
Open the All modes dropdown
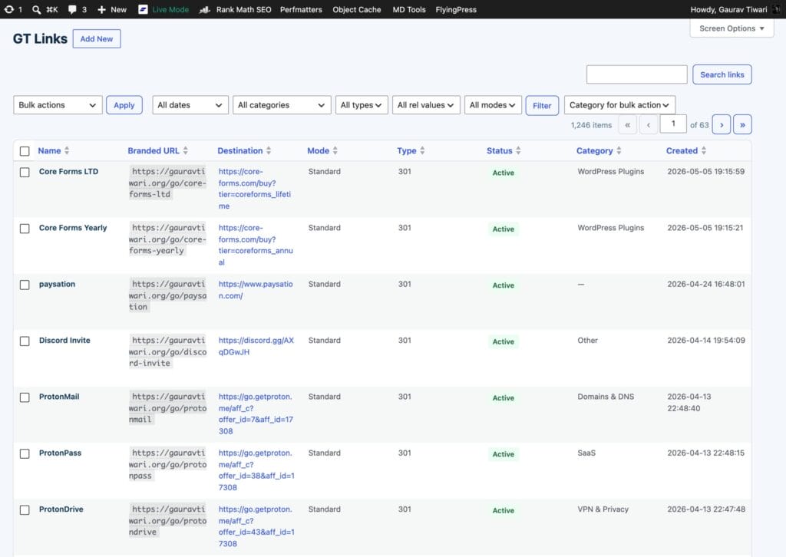(x=494, y=105)
